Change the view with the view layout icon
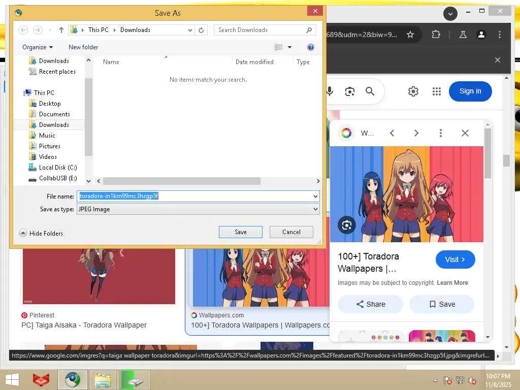 279,47
